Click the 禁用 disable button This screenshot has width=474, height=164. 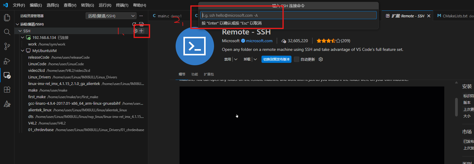228,59
